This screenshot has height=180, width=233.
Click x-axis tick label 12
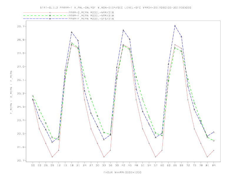pyautogui.click(x=59, y=165)
